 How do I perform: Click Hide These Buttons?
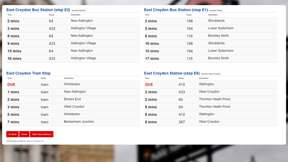coord(42,134)
